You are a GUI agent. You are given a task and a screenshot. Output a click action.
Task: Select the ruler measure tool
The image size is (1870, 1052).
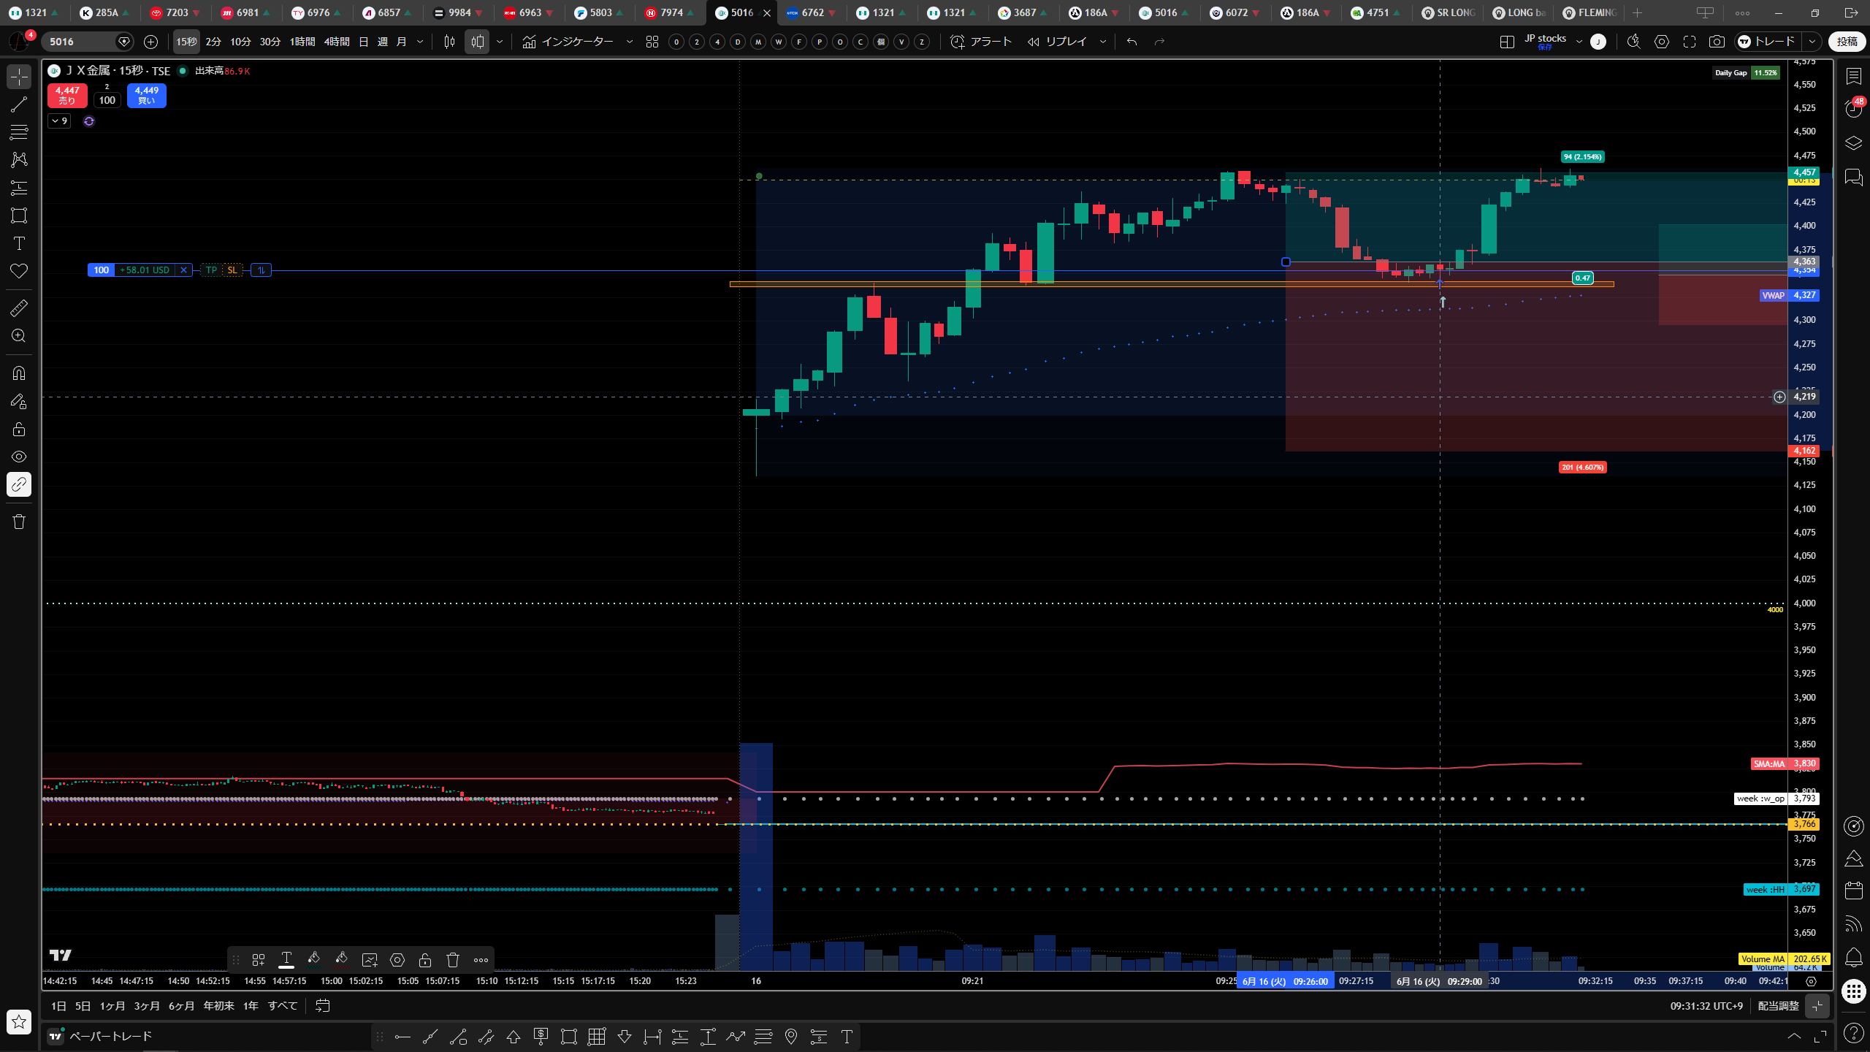(19, 308)
